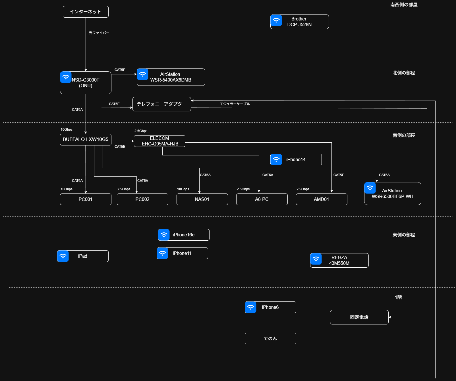Select the iPhone6 node
Image resolution: width=456 pixels, height=381 pixels.
tap(270, 307)
